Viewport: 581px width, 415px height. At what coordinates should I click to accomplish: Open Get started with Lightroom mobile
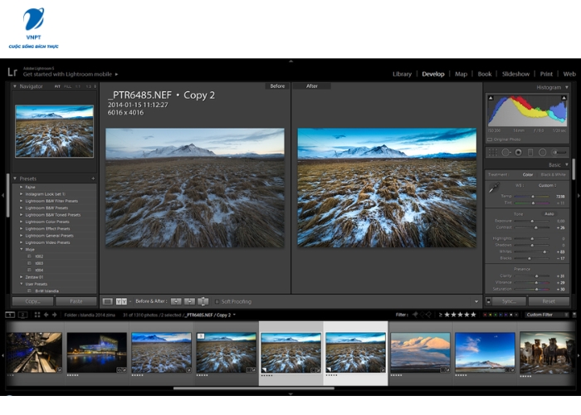[71, 75]
